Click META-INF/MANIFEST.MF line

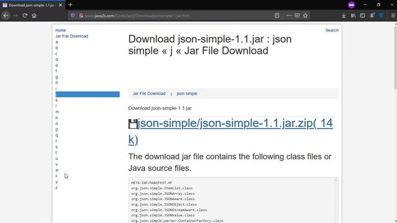click(x=151, y=183)
